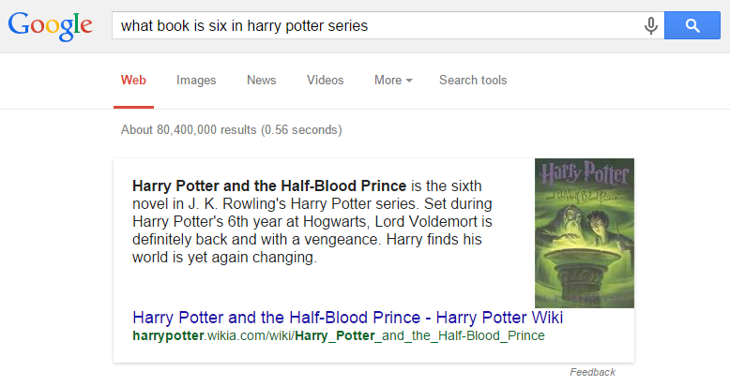Image resolution: width=730 pixels, height=386 pixels.
Task: Switch to the Images tab
Action: click(196, 81)
